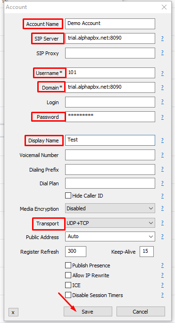Click the SIP Server input field

point(110,39)
